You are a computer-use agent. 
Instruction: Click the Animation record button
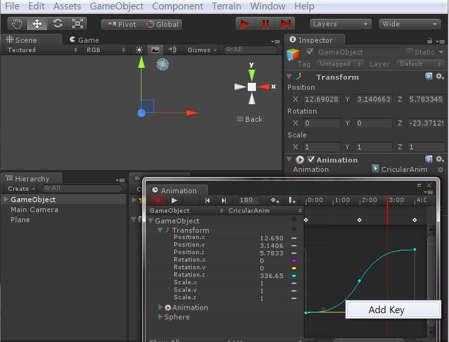[x=158, y=201]
